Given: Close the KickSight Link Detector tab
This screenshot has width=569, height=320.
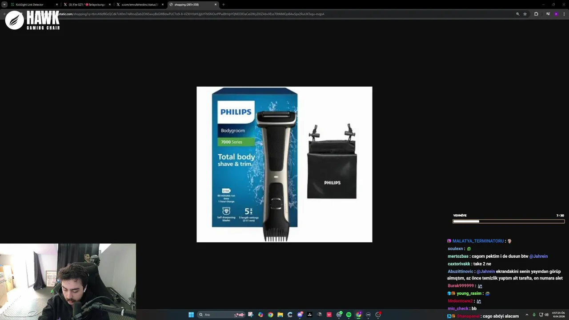Looking at the screenshot, I should point(56,4).
